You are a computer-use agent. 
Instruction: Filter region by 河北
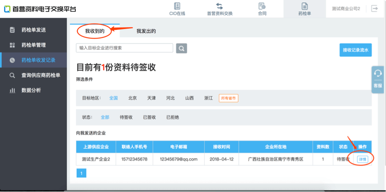170,98
